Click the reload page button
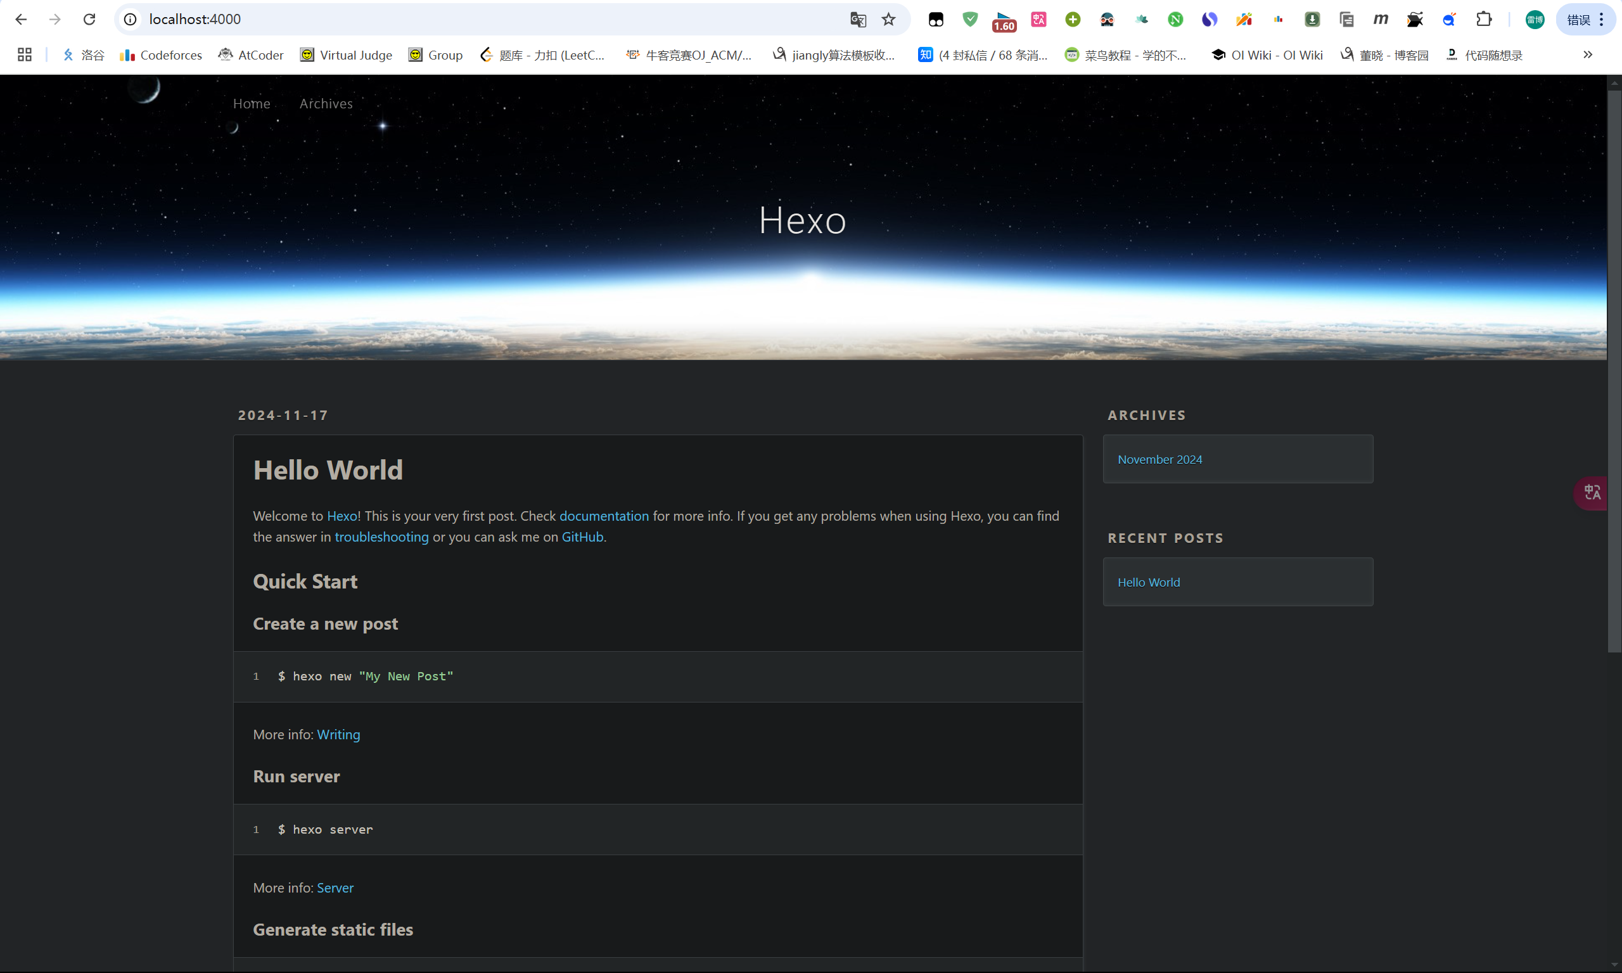 tap(89, 20)
